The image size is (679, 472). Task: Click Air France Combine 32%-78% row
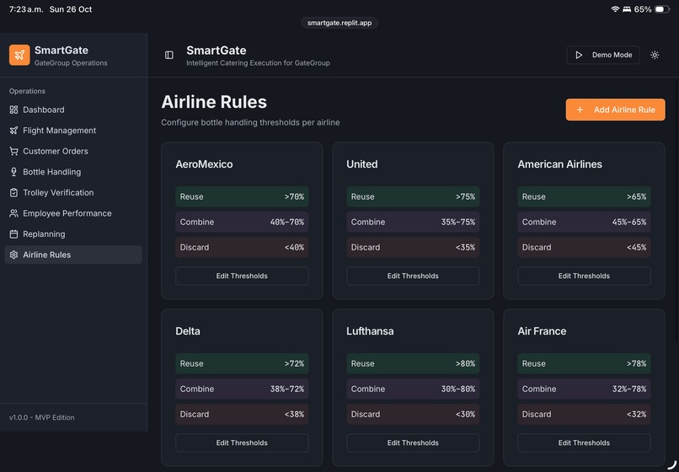584,389
